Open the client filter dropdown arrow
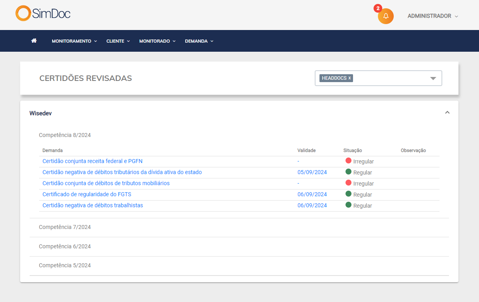This screenshot has height=302, width=479. click(433, 78)
